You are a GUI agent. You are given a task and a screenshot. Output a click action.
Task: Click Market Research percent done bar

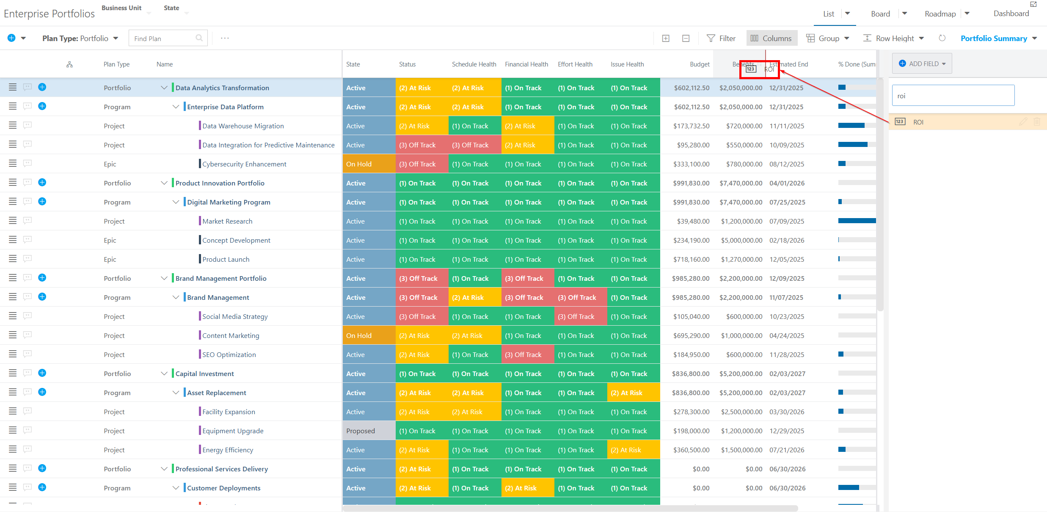point(857,221)
